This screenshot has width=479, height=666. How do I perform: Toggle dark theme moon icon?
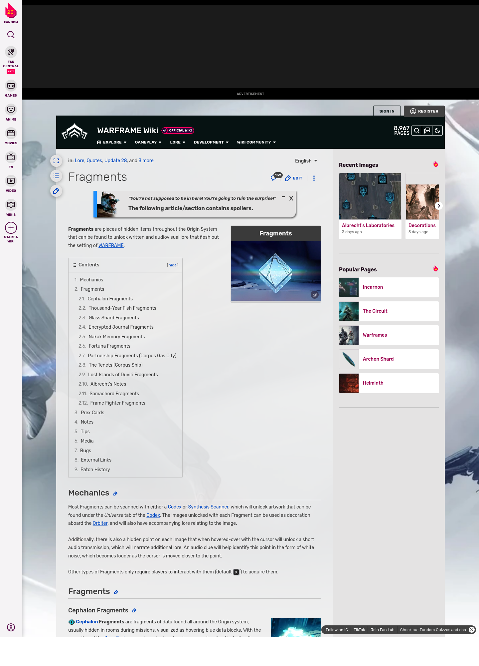[x=437, y=131]
